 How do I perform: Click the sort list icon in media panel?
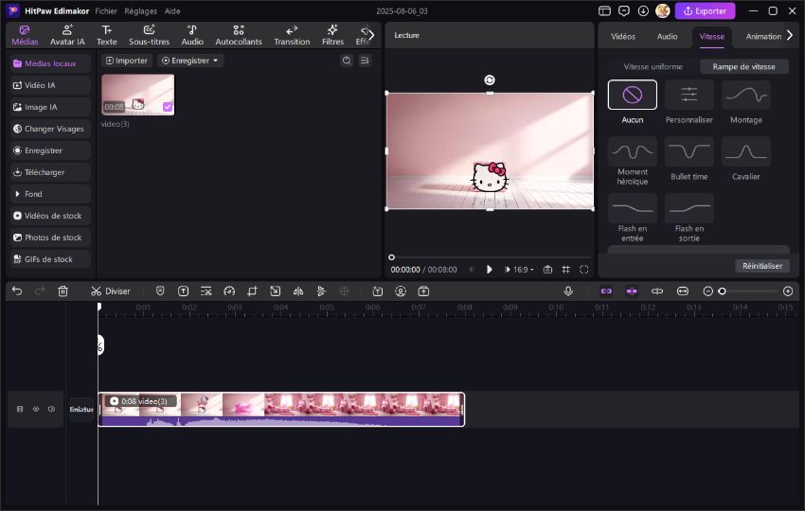coord(365,61)
